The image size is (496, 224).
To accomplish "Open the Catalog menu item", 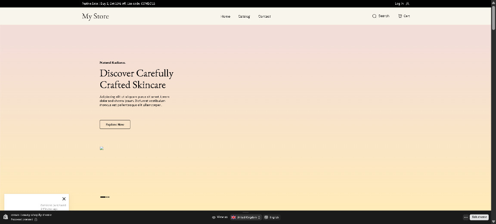I will click(244, 16).
